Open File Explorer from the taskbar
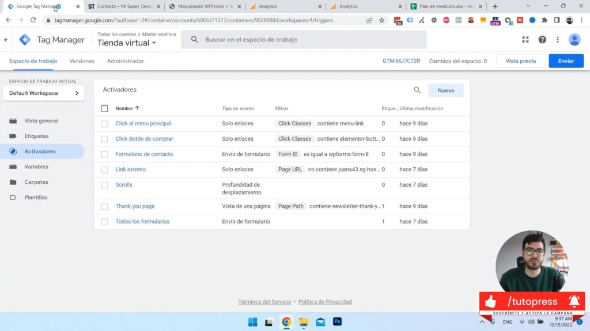590x331 pixels. 303,322
